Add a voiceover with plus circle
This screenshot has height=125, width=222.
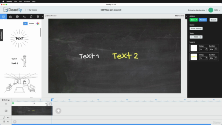click(15, 122)
